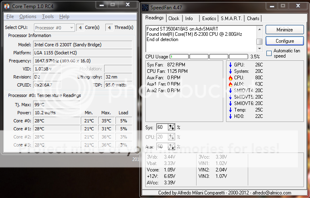Click the flame icon next to AUX 63C

pos(230,84)
